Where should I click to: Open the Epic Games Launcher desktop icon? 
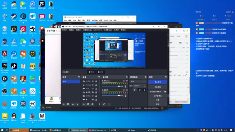4,68
